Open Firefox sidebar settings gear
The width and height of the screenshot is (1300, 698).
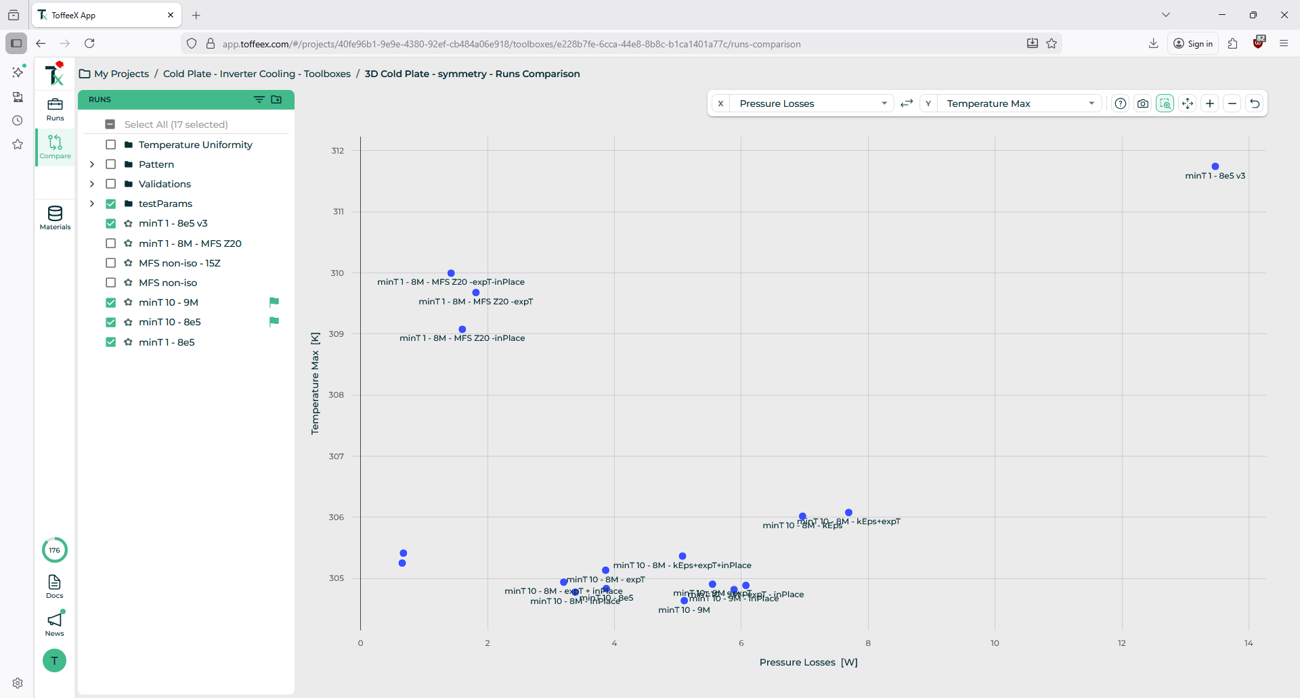(x=18, y=683)
